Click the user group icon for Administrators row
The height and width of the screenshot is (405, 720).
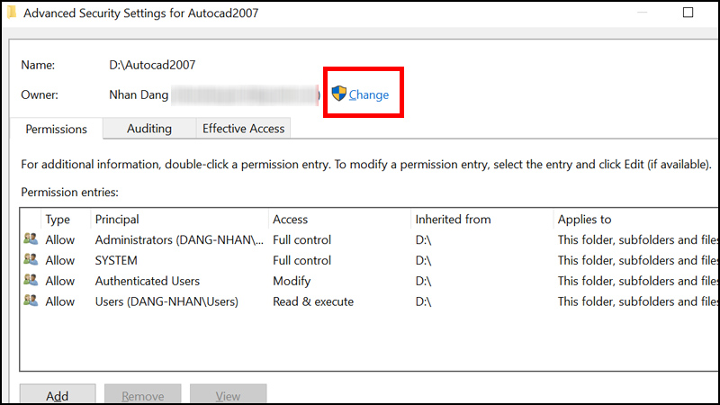point(31,238)
